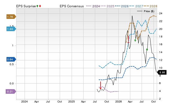Screen dimensions: 173x103
Task: Click the 2026 label on the time axis
Action: click(118, 101)
